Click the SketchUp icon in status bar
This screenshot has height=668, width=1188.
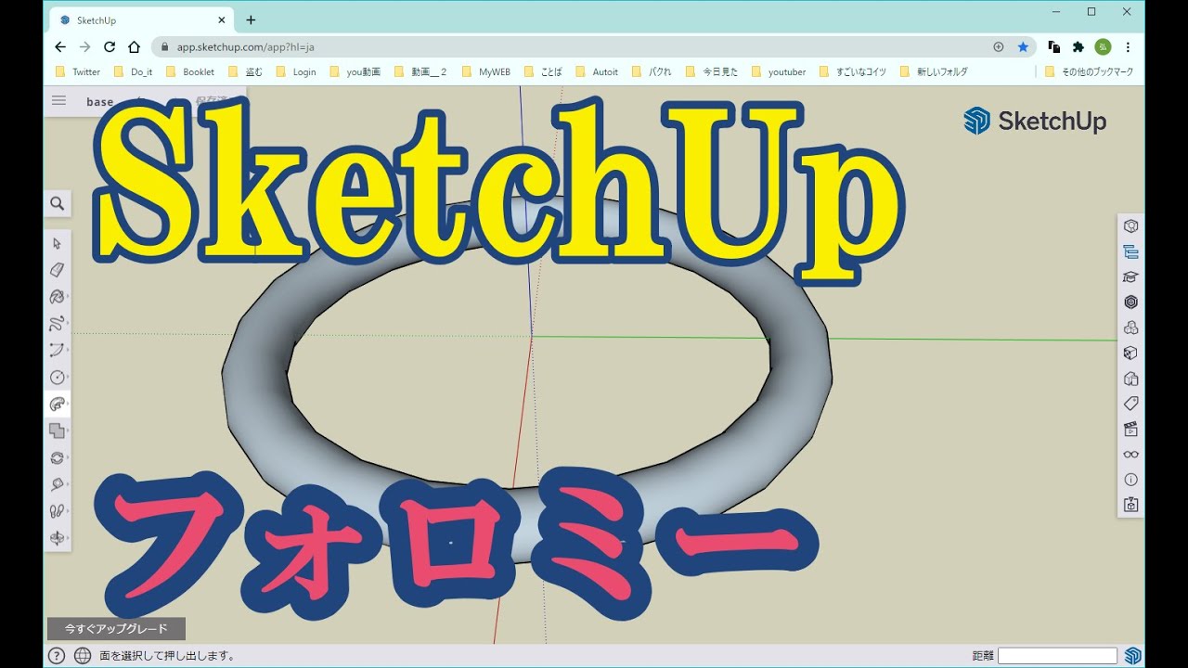(x=1132, y=656)
